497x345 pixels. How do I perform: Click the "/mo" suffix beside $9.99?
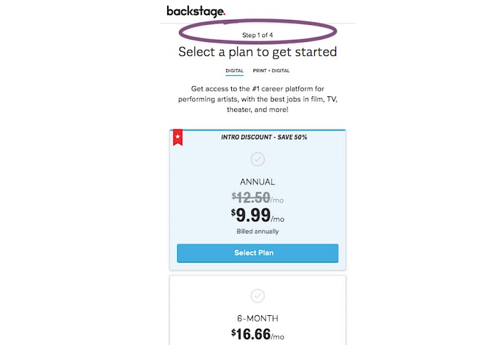pyautogui.click(x=278, y=219)
